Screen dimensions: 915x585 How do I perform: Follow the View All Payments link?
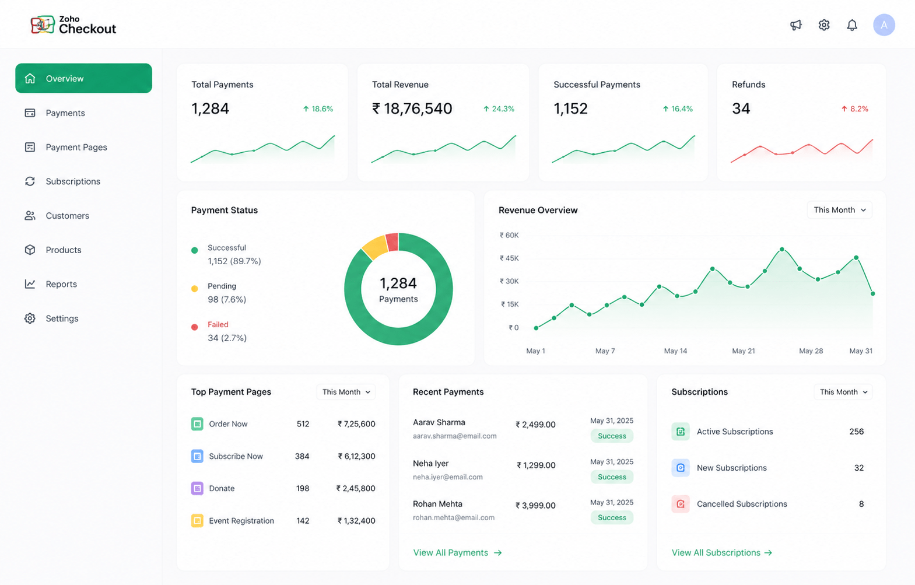457,552
